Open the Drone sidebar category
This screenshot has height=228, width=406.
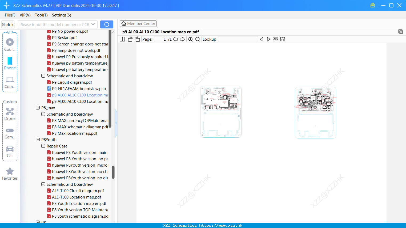(x=10, y=114)
